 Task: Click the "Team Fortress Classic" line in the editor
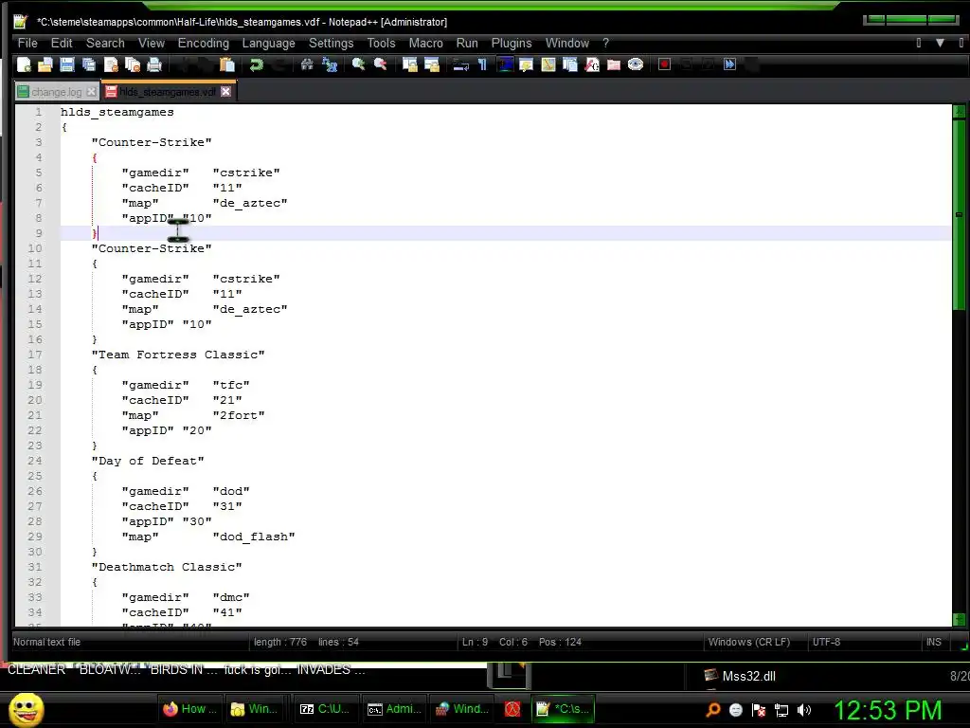pyautogui.click(x=178, y=355)
